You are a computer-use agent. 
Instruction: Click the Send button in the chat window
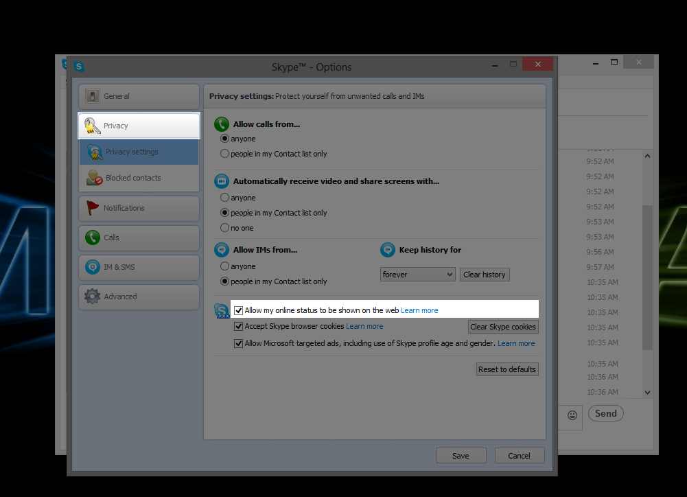(606, 413)
